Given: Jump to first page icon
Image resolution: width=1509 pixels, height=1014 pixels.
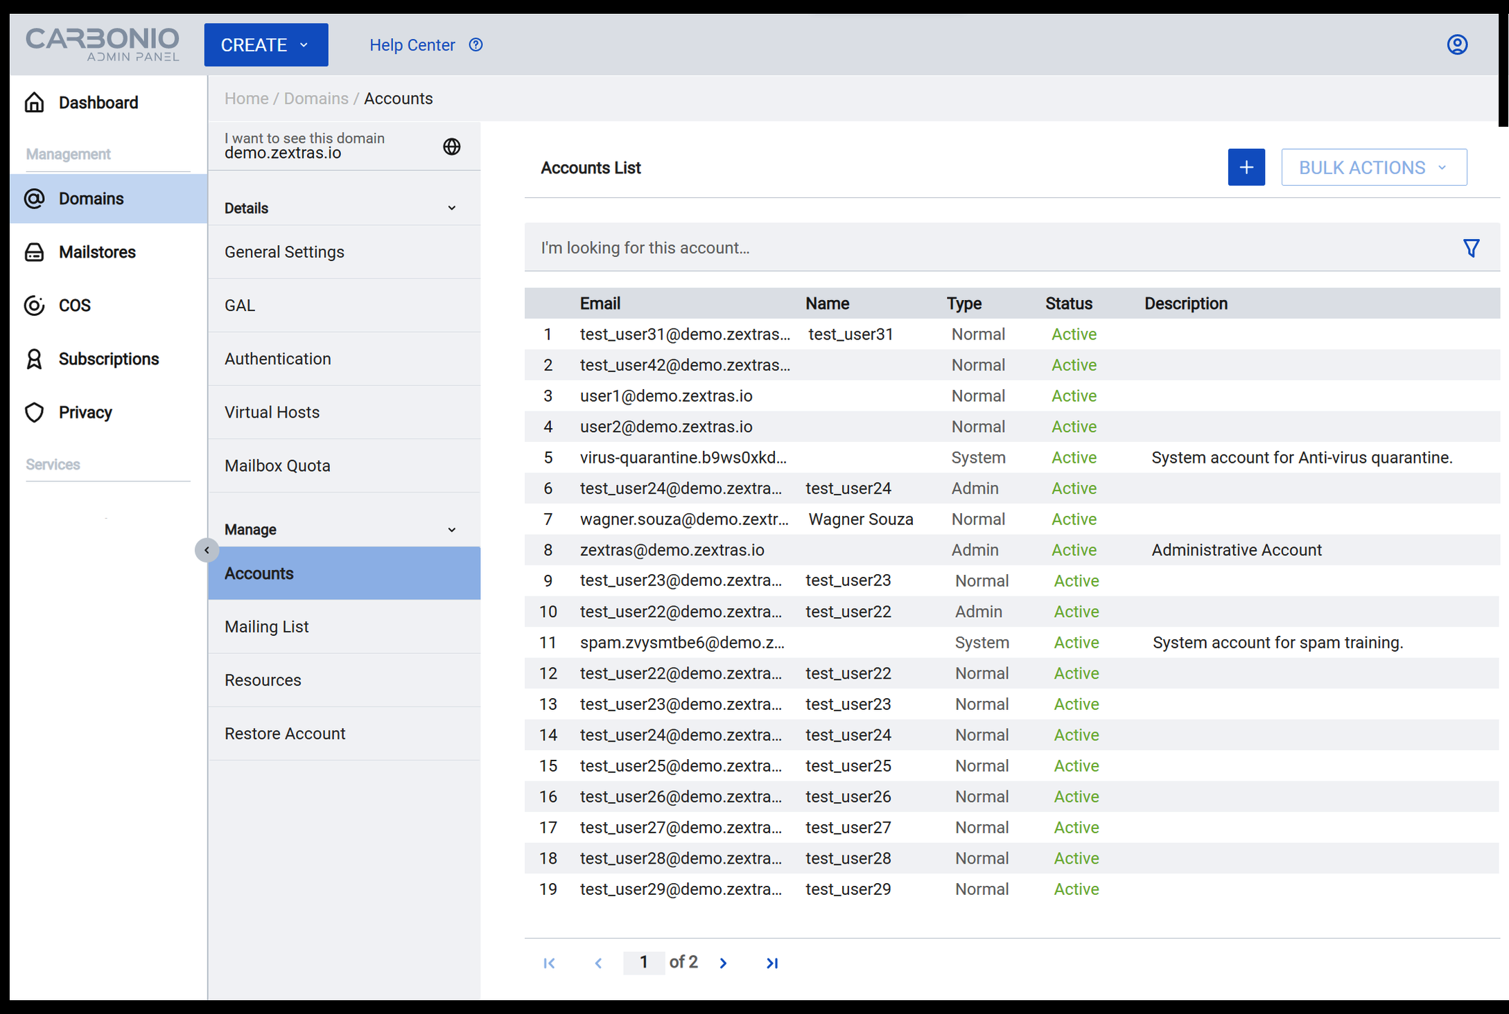Looking at the screenshot, I should point(549,963).
